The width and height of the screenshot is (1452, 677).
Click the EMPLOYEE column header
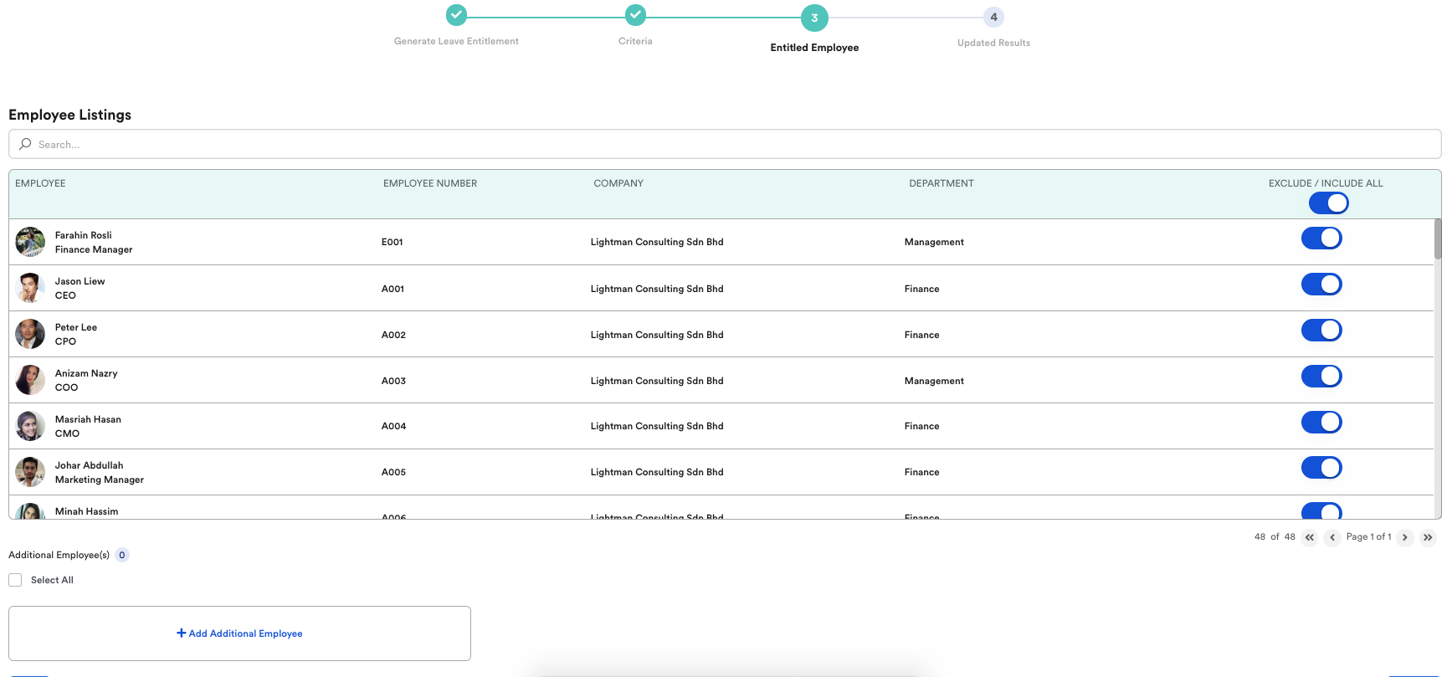[40, 183]
